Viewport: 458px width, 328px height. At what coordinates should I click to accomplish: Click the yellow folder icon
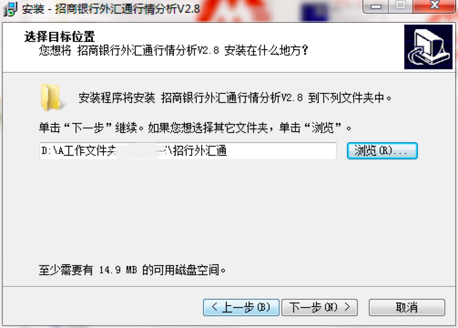tap(51, 97)
